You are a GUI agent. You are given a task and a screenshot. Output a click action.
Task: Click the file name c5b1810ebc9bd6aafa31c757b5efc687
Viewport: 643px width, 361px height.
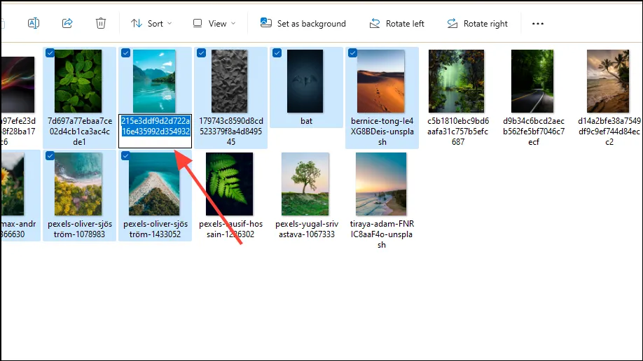[x=458, y=132]
